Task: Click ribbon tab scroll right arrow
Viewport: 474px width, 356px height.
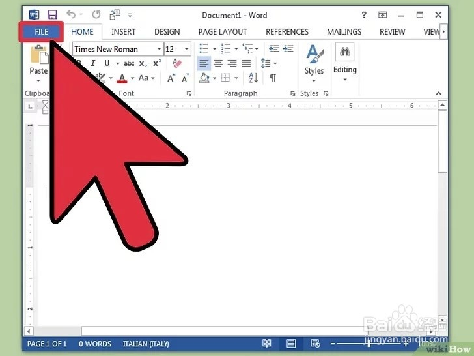Action: [443, 31]
